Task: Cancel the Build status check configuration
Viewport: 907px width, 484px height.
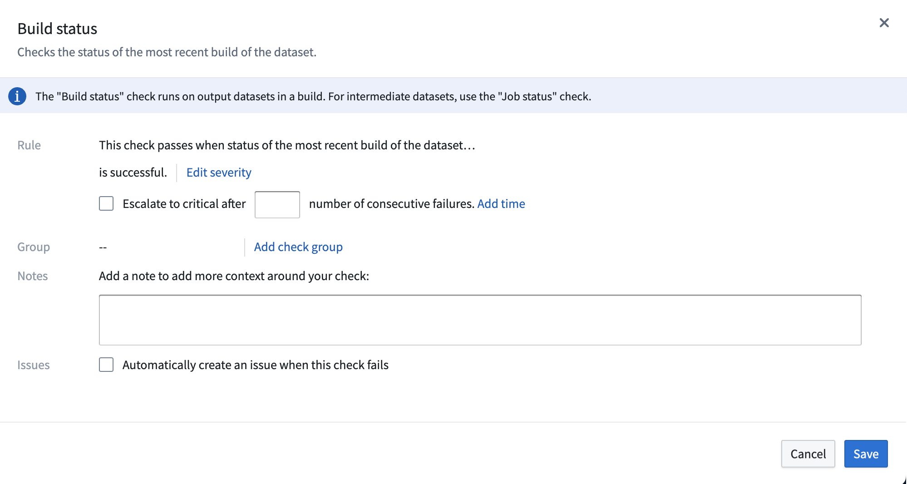Action: 808,454
